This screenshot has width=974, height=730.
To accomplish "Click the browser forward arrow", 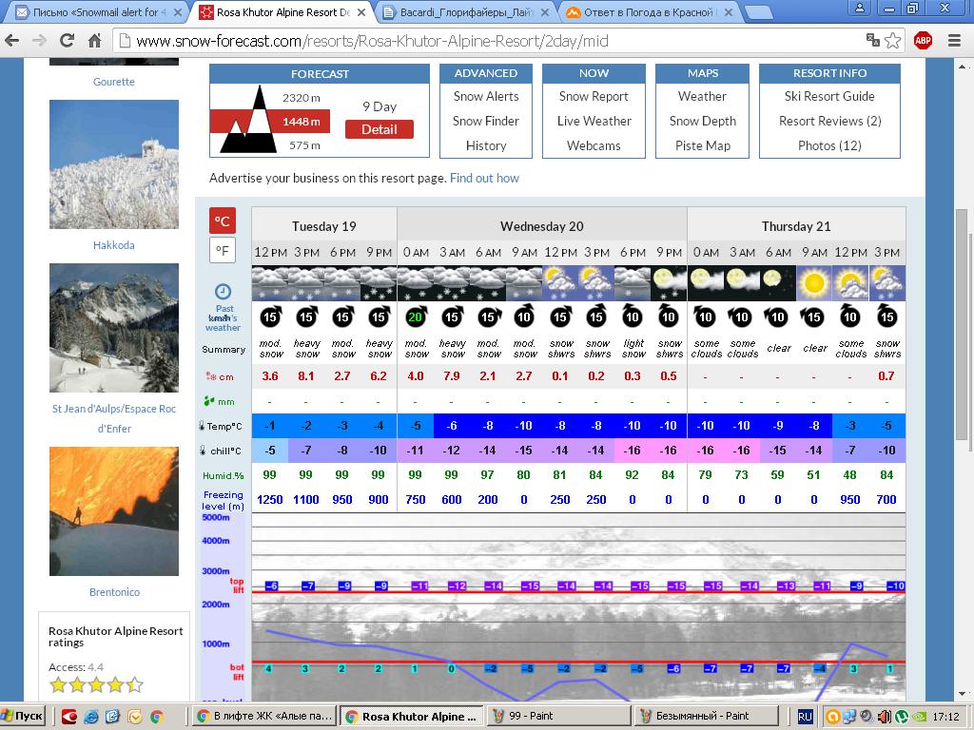I will tap(39, 41).
